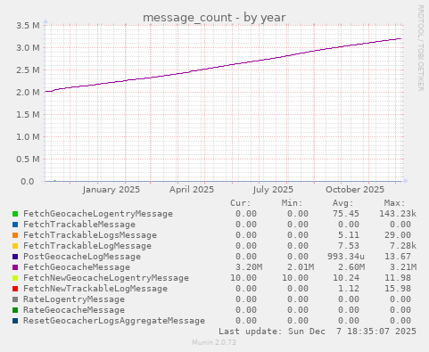Image resolution: width=429 pixels, height=352 pixels.
Task: Click the 2.01M minimum value
Action: (x=301, y=267)
